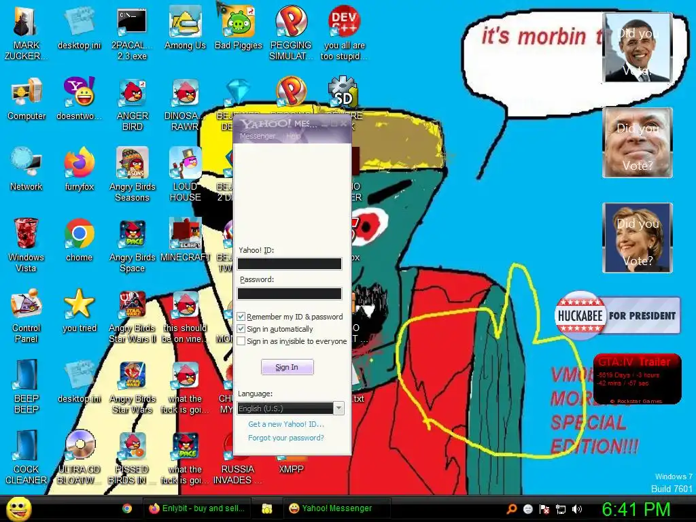Expand the Language dropdown

click(x=338, y=408)
